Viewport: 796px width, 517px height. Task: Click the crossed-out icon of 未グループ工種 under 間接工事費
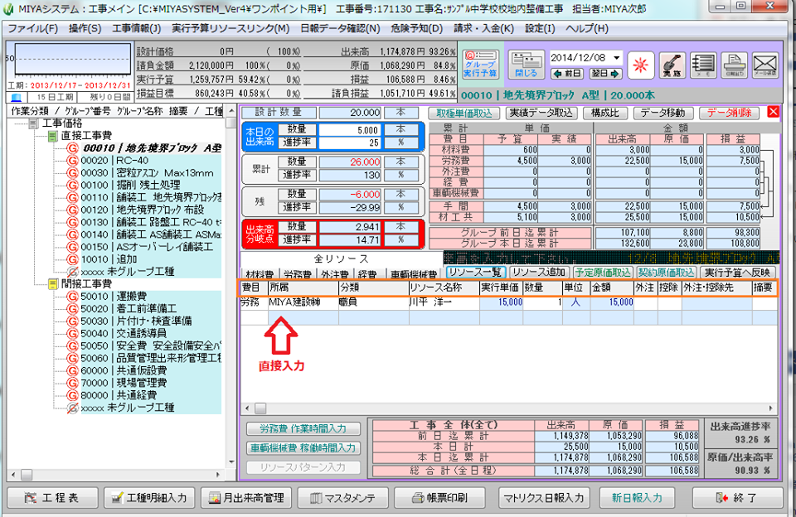73,408
